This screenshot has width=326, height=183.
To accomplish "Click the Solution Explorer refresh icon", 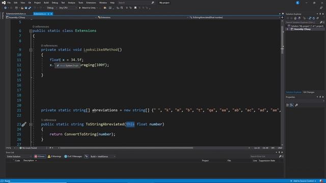I will point(314,18).
